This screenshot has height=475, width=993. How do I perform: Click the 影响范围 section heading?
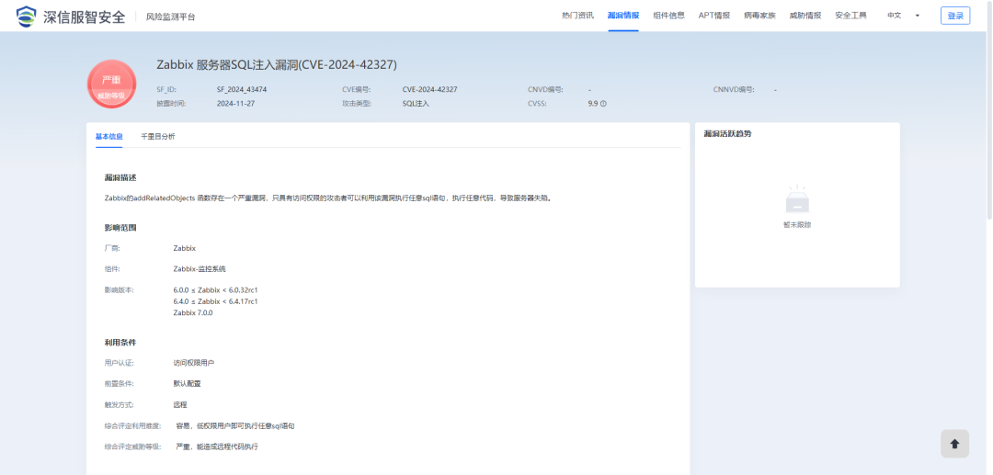click(120, 228)
